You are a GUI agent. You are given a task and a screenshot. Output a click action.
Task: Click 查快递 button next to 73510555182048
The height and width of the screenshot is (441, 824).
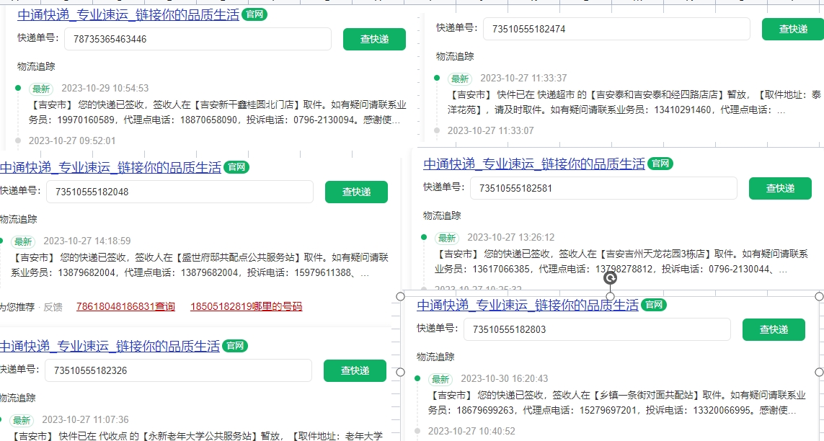(x=356, y=192)
